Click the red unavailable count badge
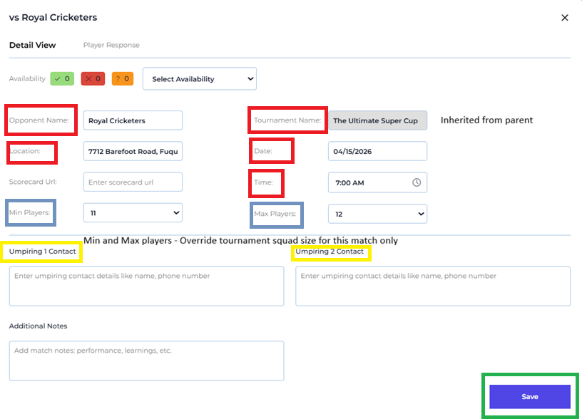Viewport: 582px width, 419px height. point(93,78)
